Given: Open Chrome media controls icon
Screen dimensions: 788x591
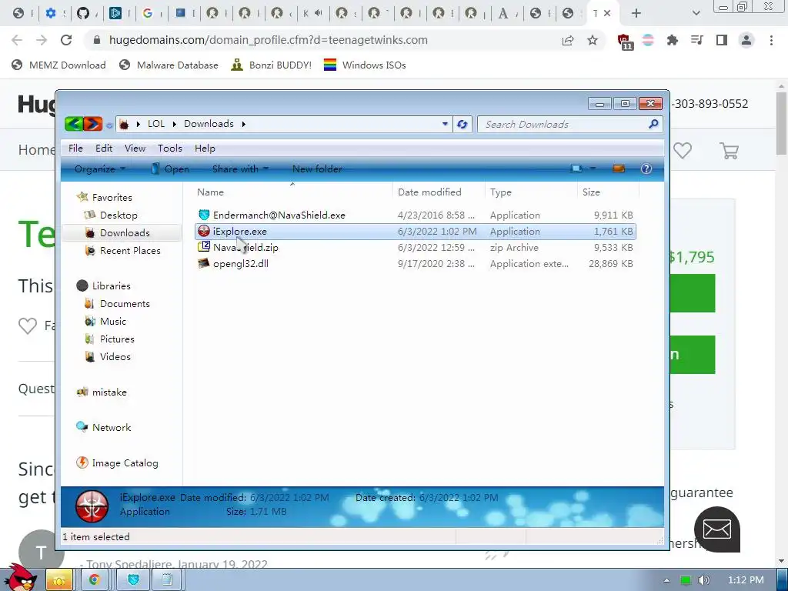Looking at the screenshot, I should point(697,40).
